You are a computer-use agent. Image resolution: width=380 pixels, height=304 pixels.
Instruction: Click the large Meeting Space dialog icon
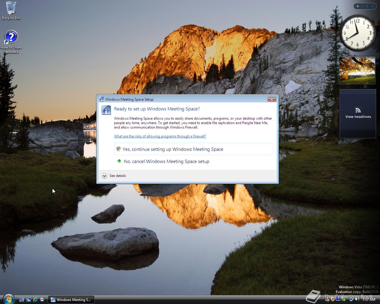(x=106, y=110)
